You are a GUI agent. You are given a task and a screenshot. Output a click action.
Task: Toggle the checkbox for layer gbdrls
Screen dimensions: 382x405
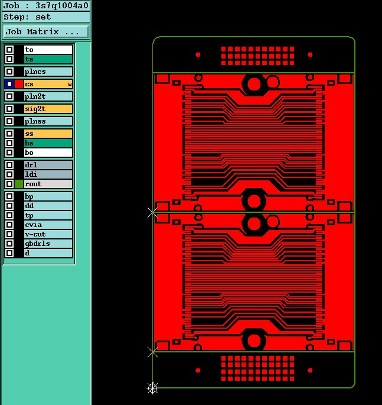pos(9,244)
